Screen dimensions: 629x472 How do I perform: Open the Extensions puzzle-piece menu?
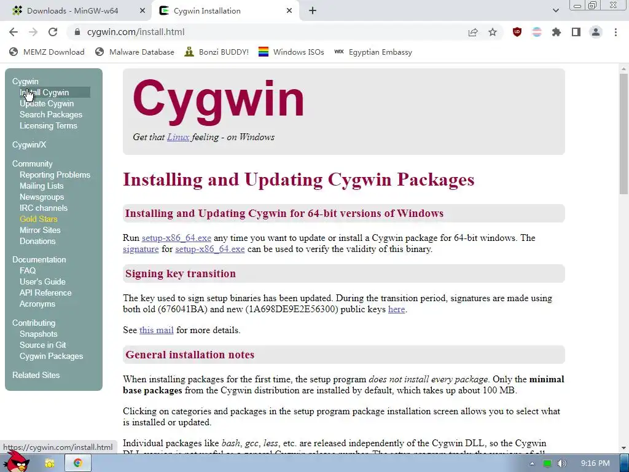(557, 32)
